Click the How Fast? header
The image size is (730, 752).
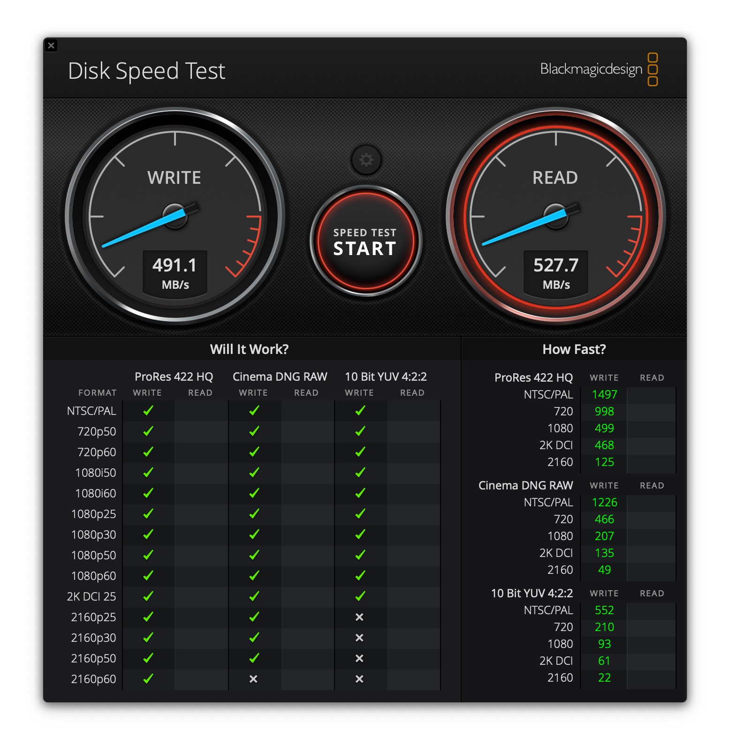[574, 349]
